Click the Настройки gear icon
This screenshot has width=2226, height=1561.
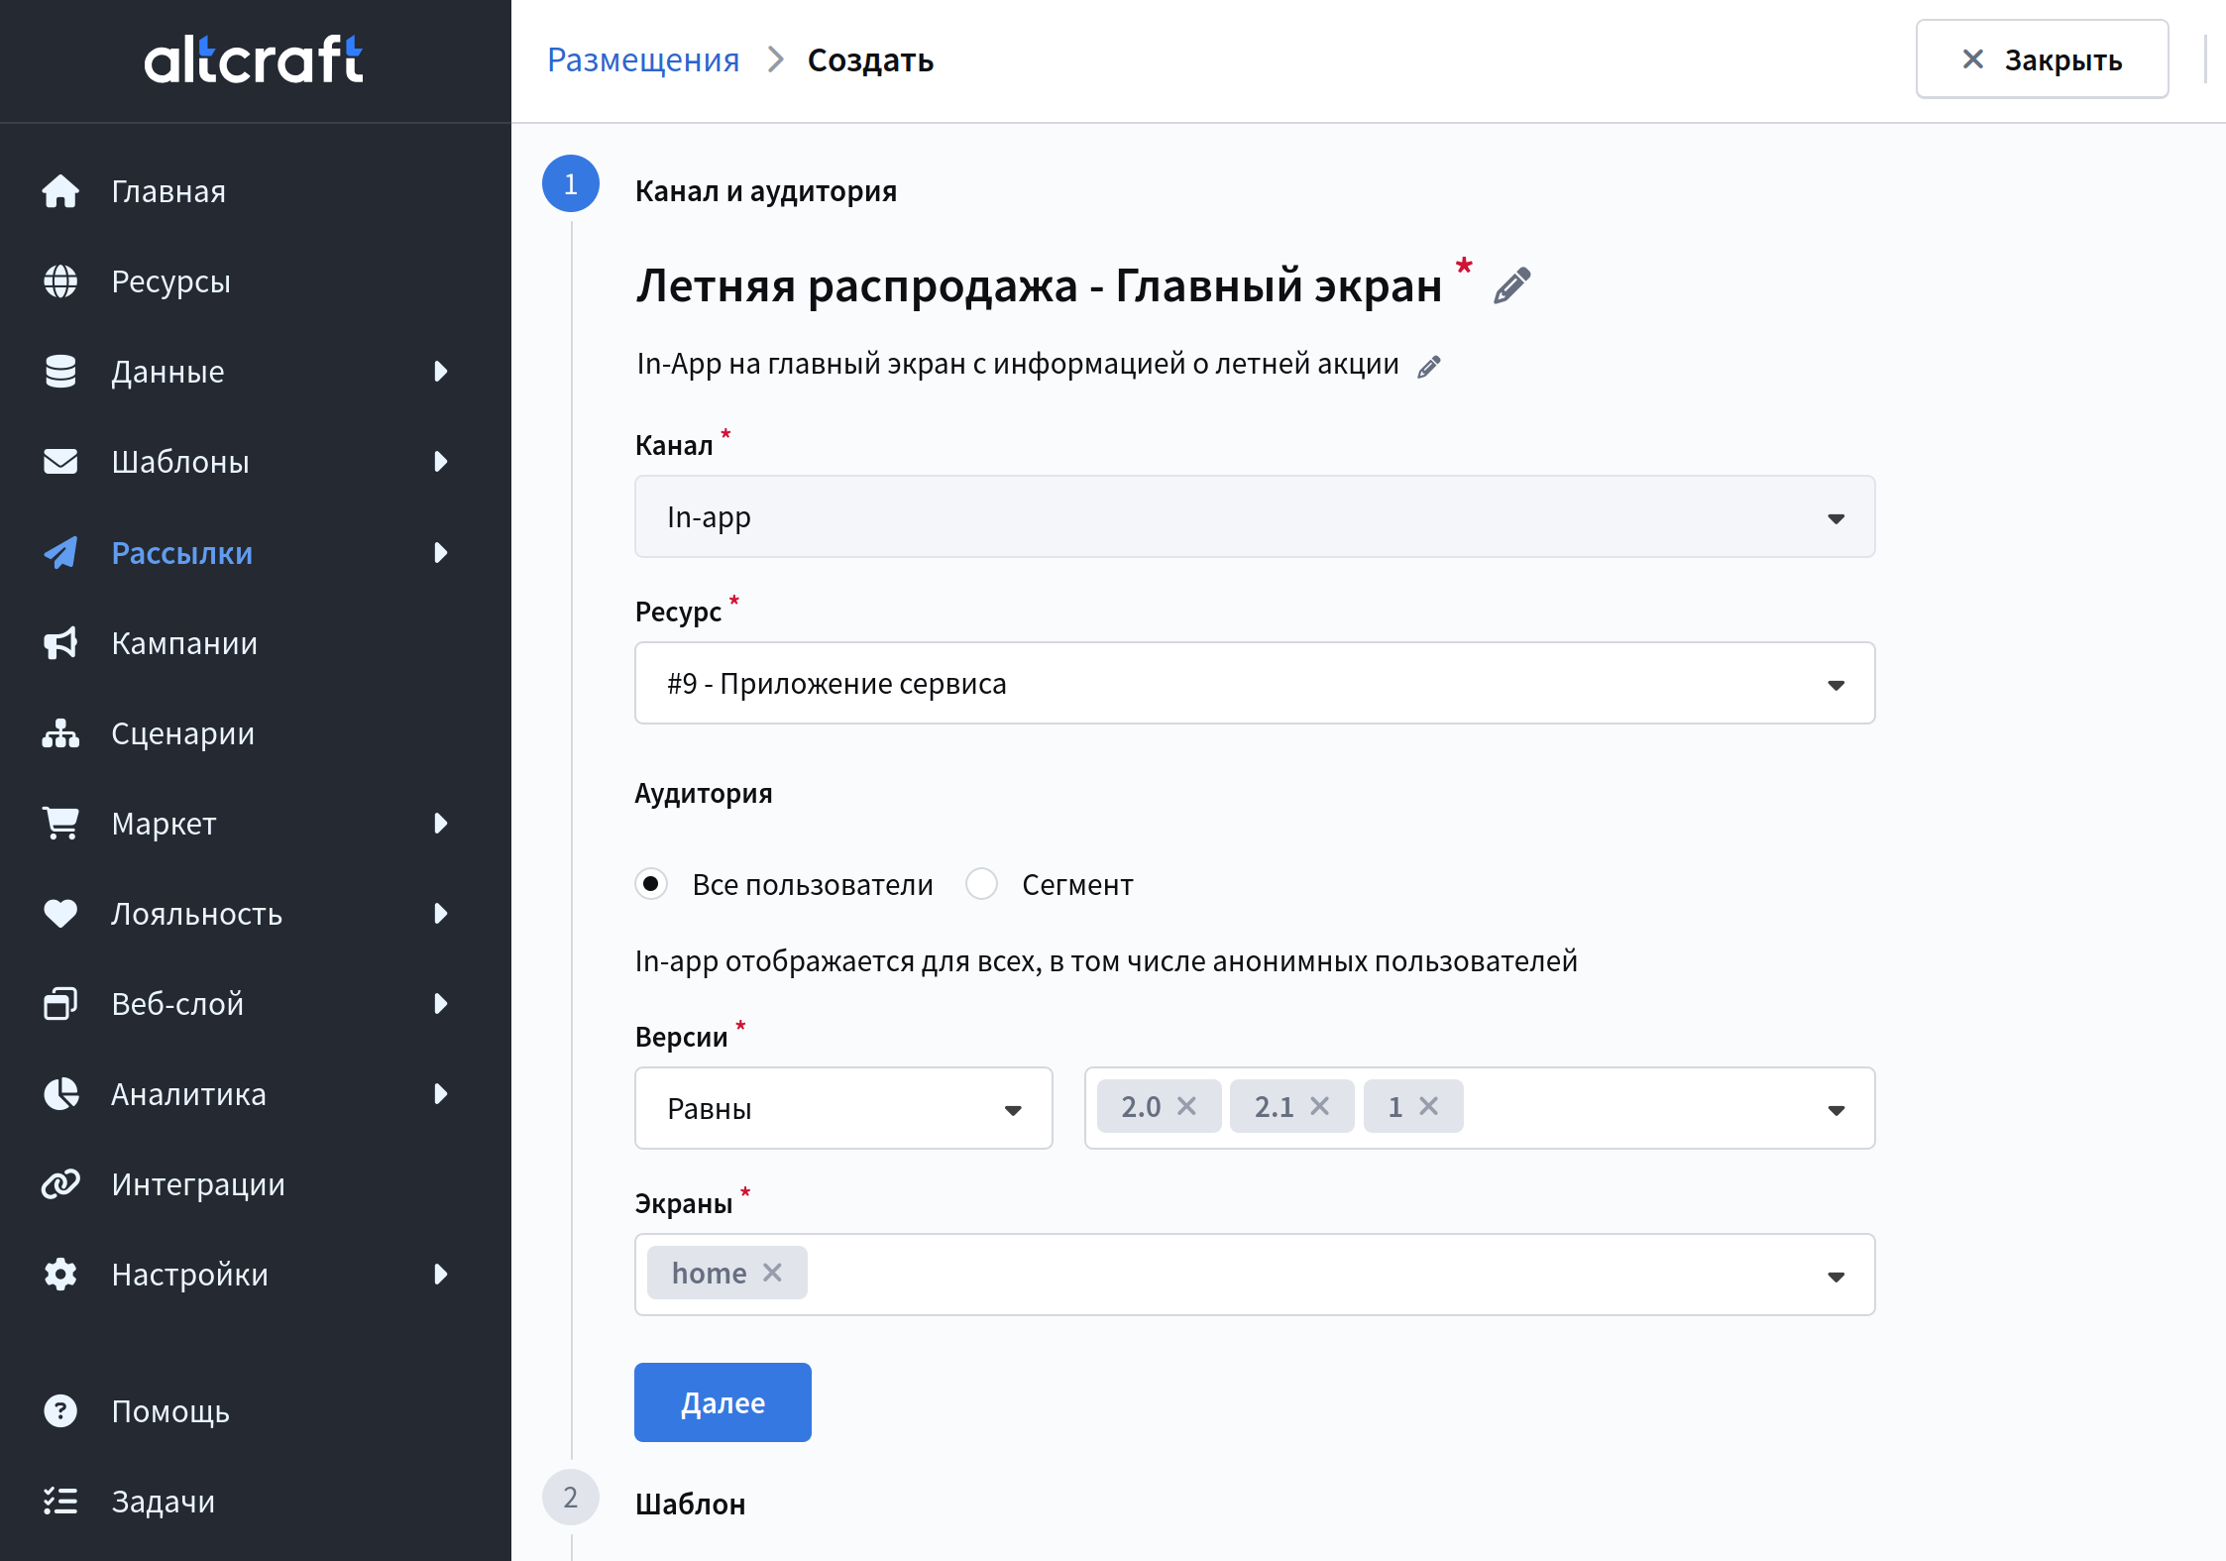coord(60,1275)
